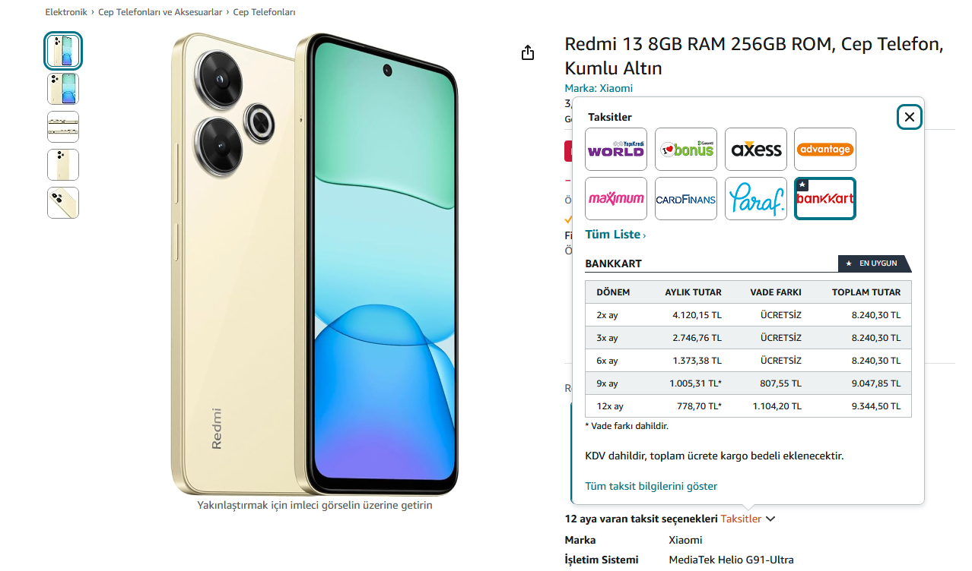The width and height of the screenshot is (972, 571).
Task: View the side-profile phone thumbnail
Action: [x=63, y=127]
